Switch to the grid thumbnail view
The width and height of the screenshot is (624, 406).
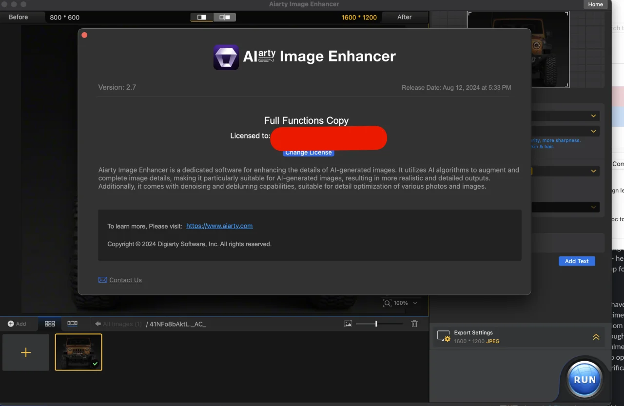50,323
